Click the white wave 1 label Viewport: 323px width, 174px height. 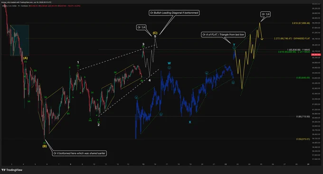point(78,62)
